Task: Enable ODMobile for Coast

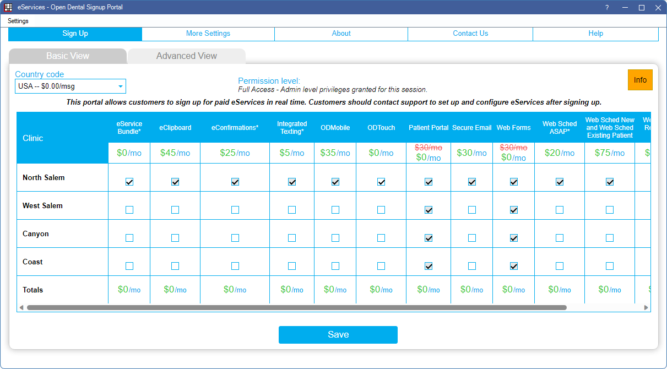Action: (x=335, y=265)
